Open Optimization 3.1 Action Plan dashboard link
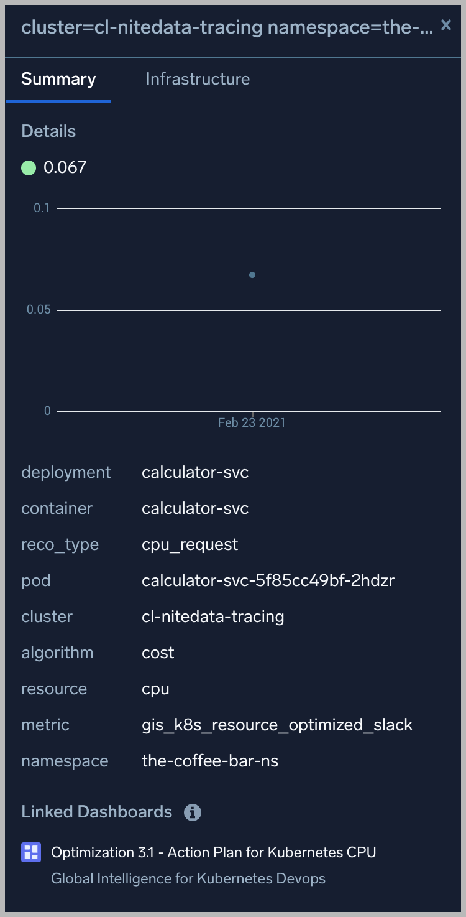This screenshot has width=466, height=917. [213, 852]
